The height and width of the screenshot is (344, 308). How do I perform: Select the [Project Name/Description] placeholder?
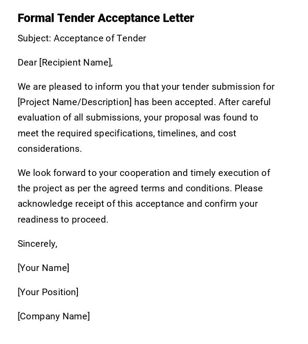pos(74,102)
